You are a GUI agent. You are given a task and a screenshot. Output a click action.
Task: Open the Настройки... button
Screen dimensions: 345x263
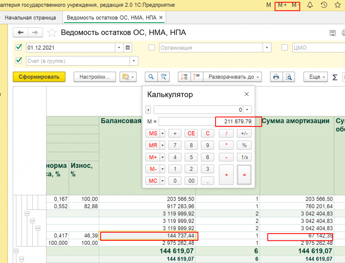(x=95, y=77)
